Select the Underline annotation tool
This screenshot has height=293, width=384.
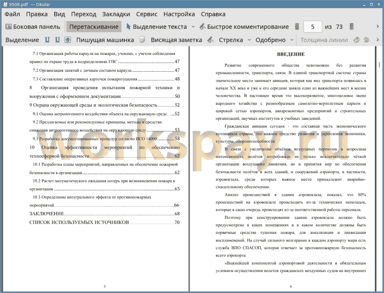pyautogui.click(x=47, y=40)
